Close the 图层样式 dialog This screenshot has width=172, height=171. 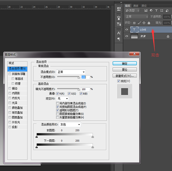pyautogui.click(x=134, y=54)
